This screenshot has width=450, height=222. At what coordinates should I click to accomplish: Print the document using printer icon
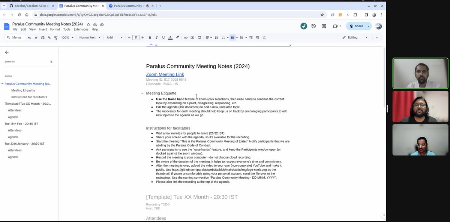point(43,38)
